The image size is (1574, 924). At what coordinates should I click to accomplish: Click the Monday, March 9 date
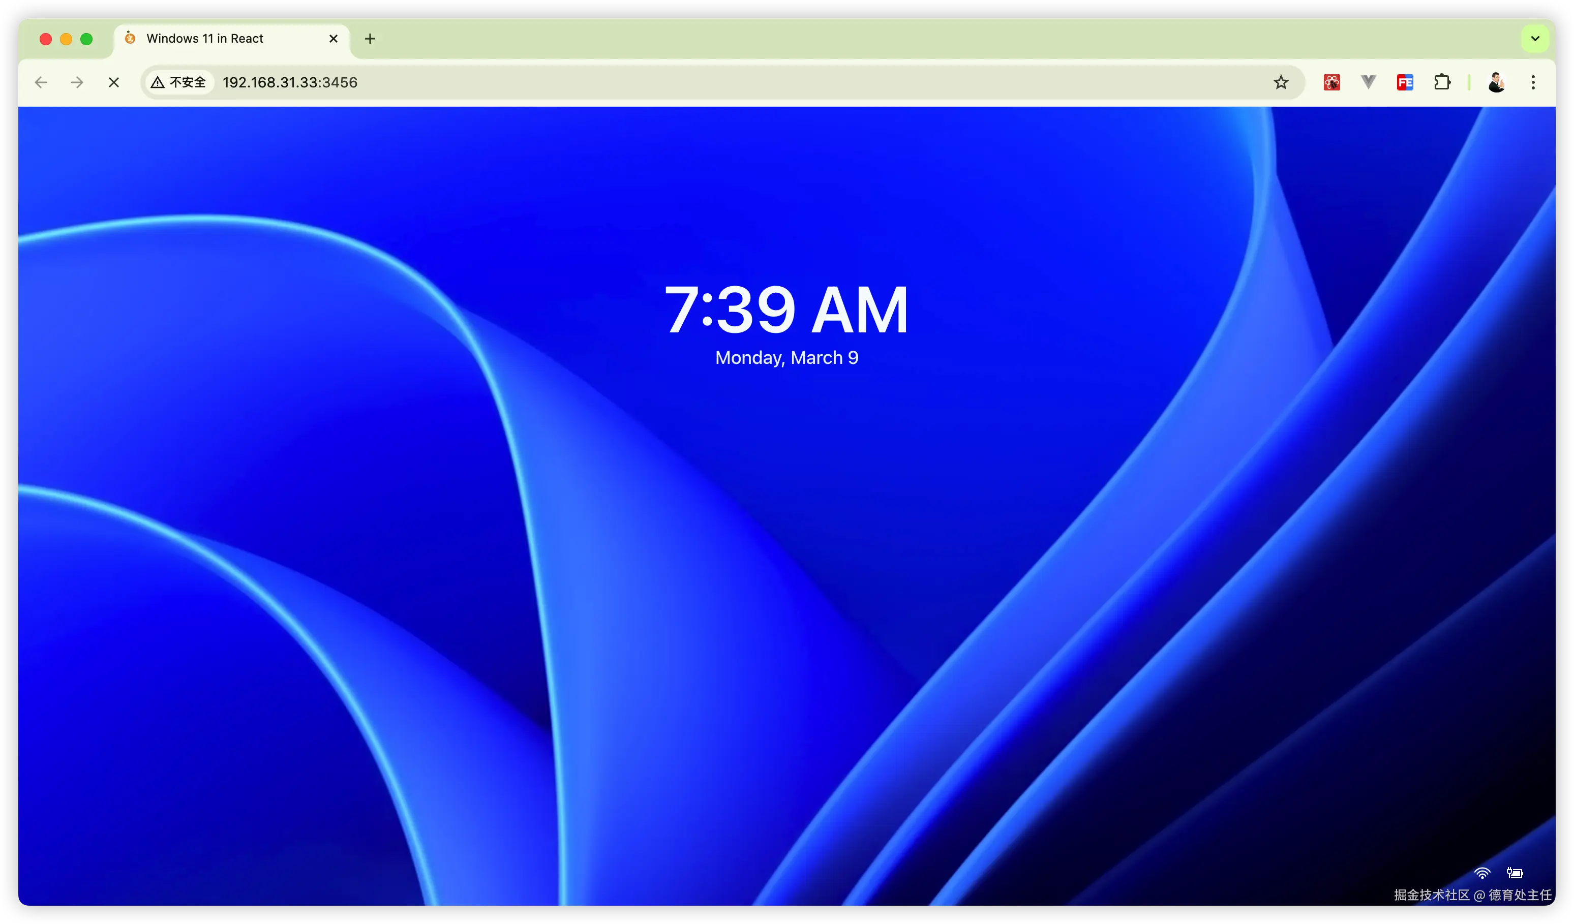[786, 358]
